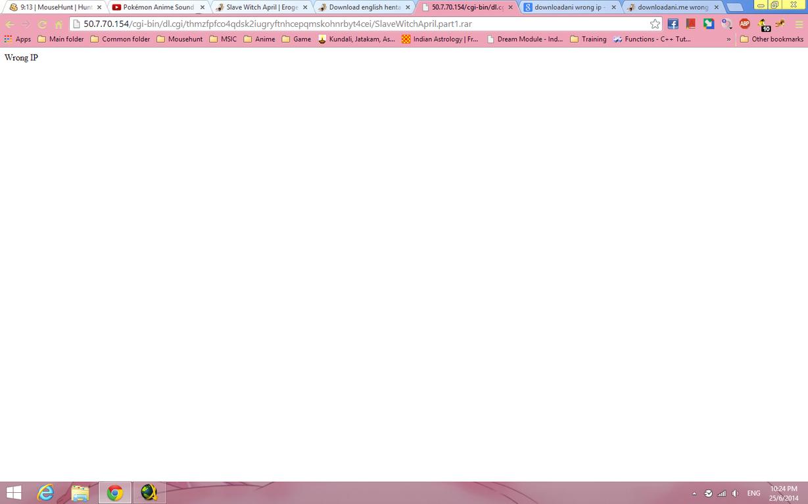Click the Adblock Plus extension icon
This screenshot has width=808, height=504.
(744, 24)
